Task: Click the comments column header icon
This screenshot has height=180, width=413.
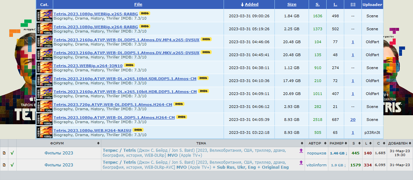Action: [353, 5]
